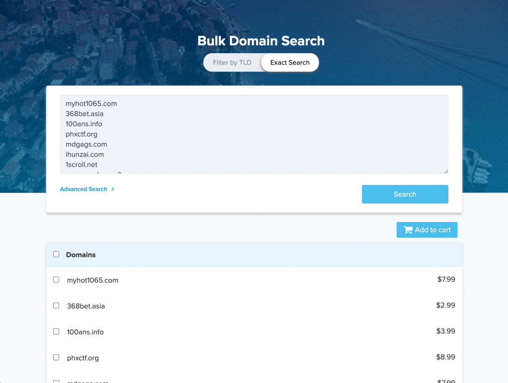Click mdgags.com line in the textarea
Screen dimensions: 508x383
click(86, 145)
